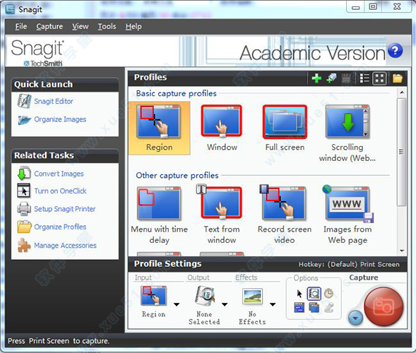Click the Convert Images icon
Image resolution: width=416 pixels, height=353 pixels.
click(24, 174)
